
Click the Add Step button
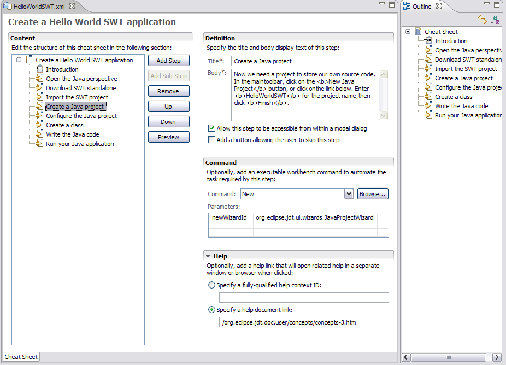coord(169,61)
